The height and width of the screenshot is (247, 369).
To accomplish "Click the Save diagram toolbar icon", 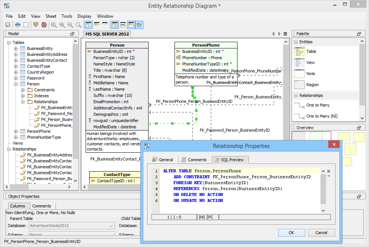I will click(x=8, y=25).
